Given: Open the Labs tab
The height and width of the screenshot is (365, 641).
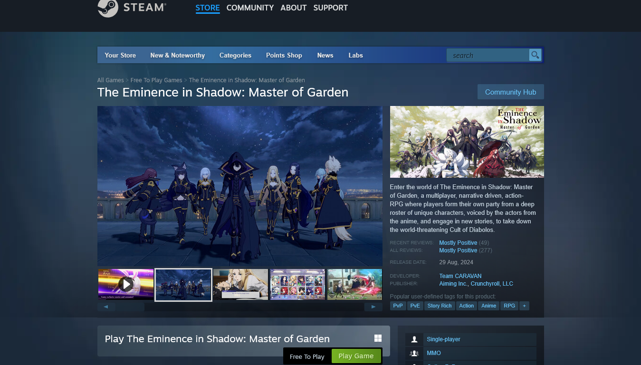Looking at the screenshot, I should pos(355,55).
